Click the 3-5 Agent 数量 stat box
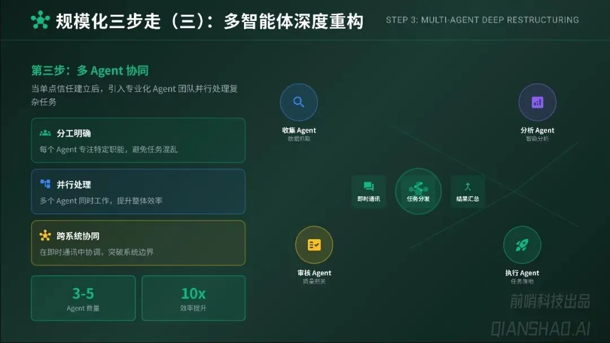The height and width of the screenshot is (343, 610). [83, 298]
